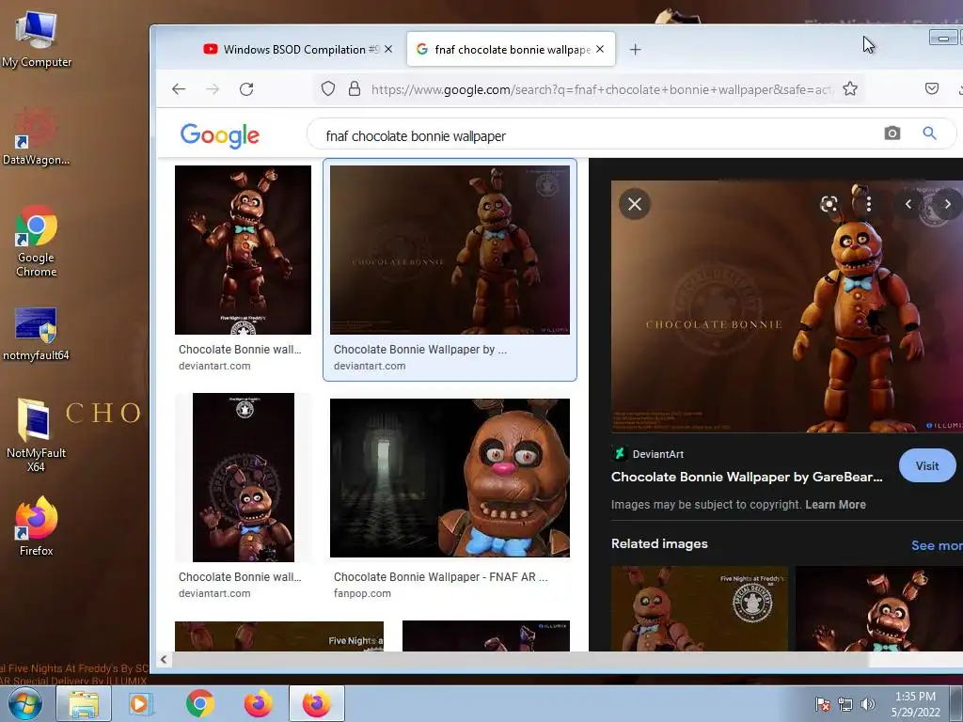Image resolution: width=963 pixels, height=722 pixels.
Task: Search by image using camera icon
Action: click(x=892, y=133)
